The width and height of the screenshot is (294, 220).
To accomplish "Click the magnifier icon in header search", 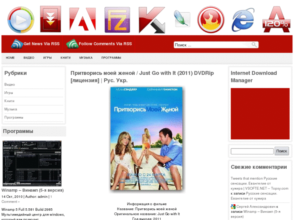I will pos(254,45).
